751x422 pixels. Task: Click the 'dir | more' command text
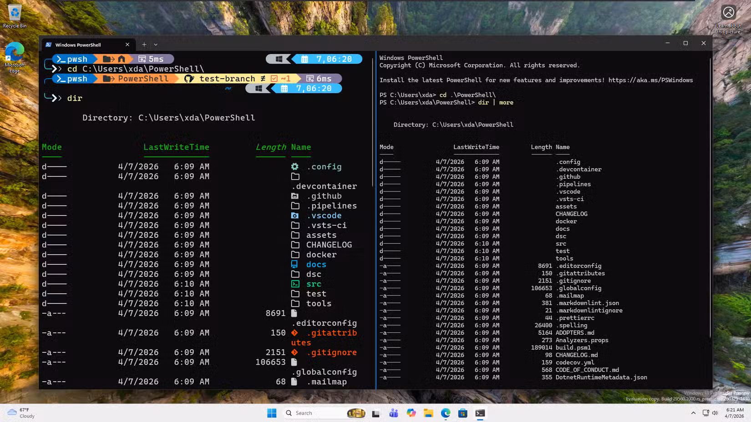pos(496,102)
